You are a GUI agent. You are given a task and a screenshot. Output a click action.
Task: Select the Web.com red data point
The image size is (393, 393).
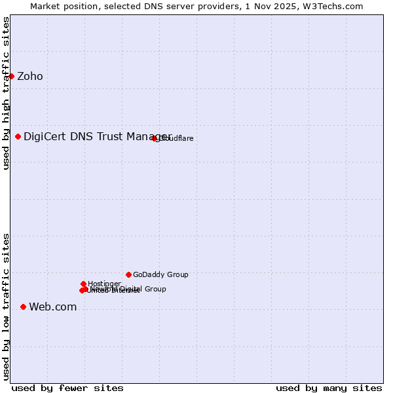point(24,307)
